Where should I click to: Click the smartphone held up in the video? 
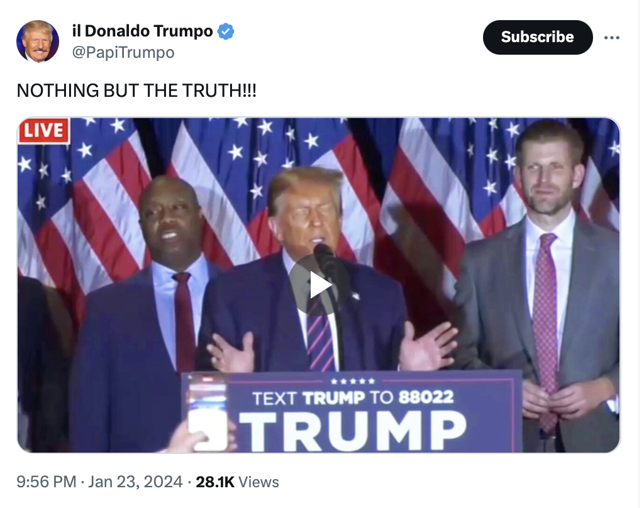click(208, 412)
